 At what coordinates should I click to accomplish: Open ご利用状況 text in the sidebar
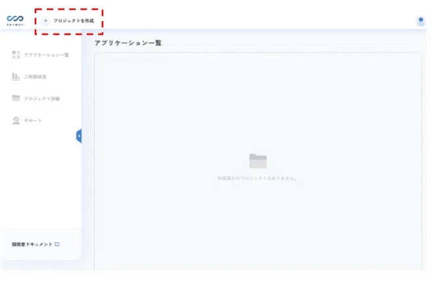pyautogui.click(x=35, y=77)
